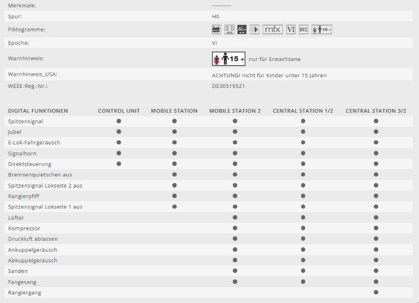Click Direktsteuerung dot under Control Unit
419x303 pixels.
coord(119,164)
